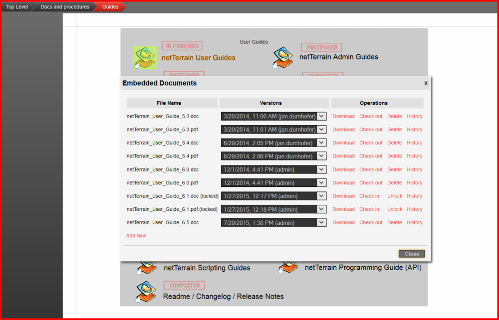Select the Guides breadcrumb tab
Image resolution: width=499 pixels, height=320 pixels.
(109, 6)
